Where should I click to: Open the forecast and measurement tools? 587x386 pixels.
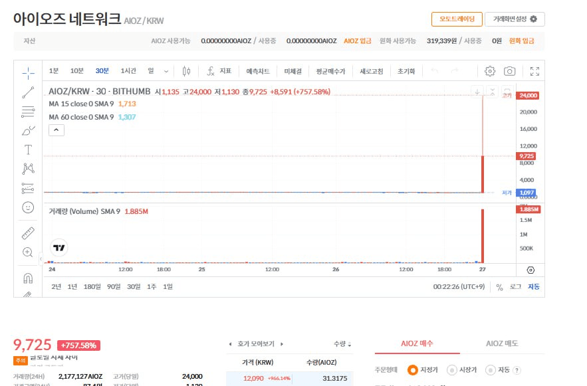[x=28, y=188]
